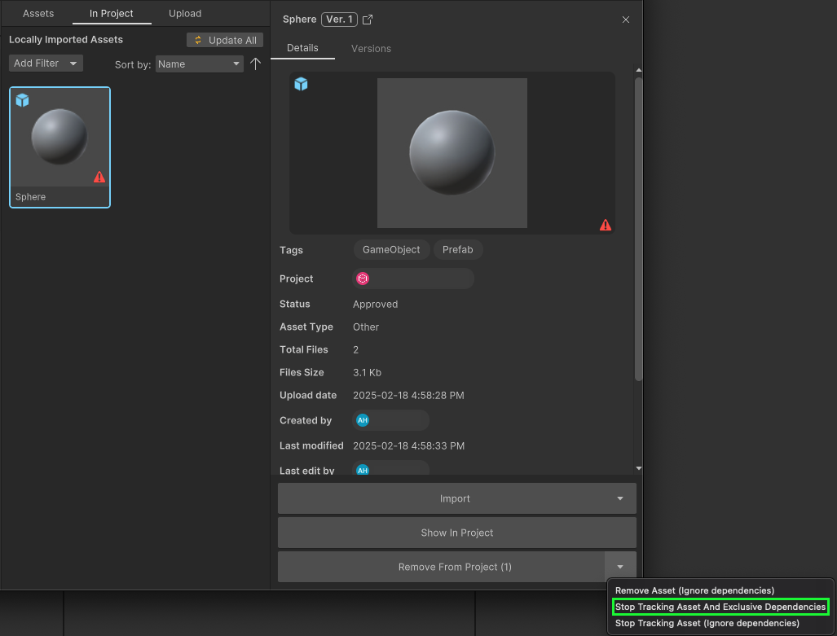Go to the Upload tab
Screen dimensions: 837x636
(185, 14)
